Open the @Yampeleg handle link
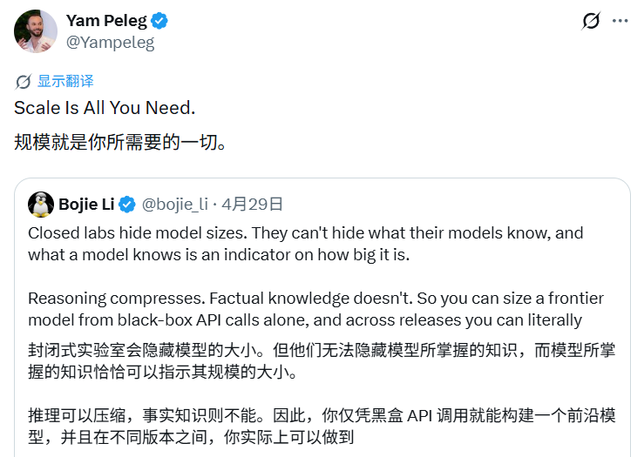The image size is (644, 457). 110,43
